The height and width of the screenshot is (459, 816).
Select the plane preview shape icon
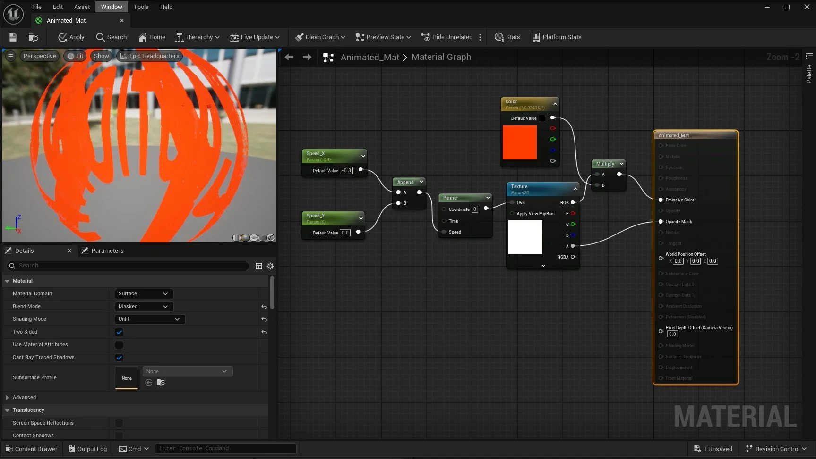click(254, 238)
